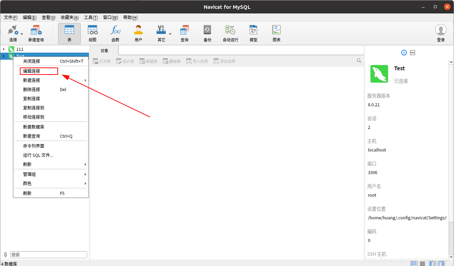Choose 删除连接 in context menu
The width and height of the screenshot is (454, 266).
51,89
